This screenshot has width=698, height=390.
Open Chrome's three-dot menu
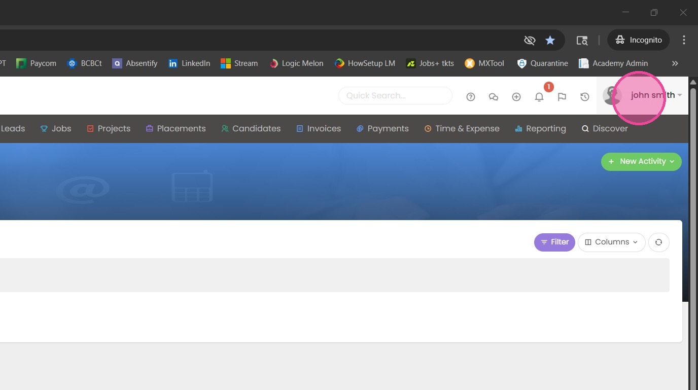[x=684, y=40]
